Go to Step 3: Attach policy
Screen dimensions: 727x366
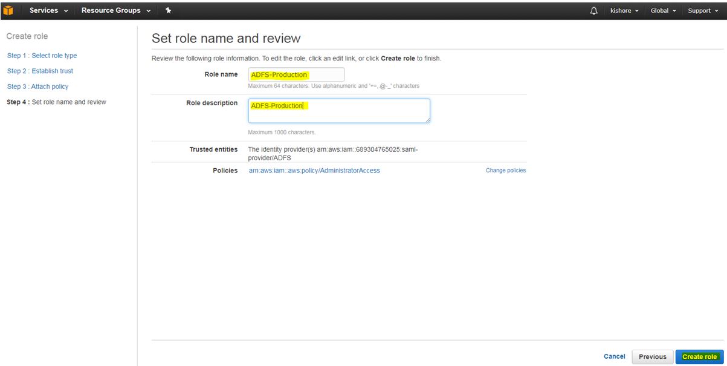tap(37, 87)
